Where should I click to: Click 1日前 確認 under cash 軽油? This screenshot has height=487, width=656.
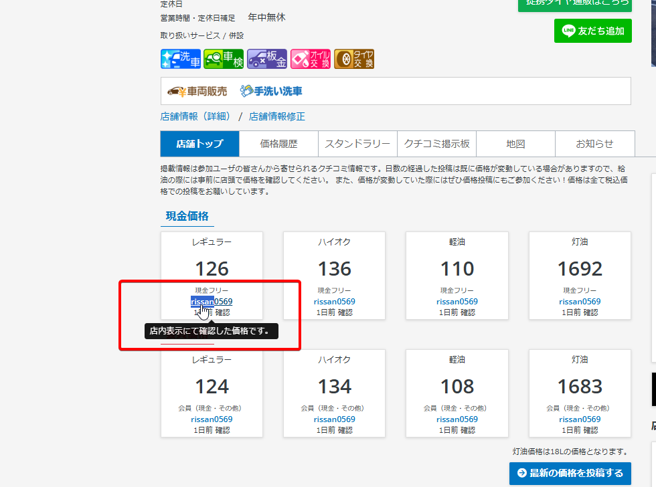(457, 312)
